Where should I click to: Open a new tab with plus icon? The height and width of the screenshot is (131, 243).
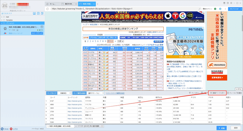click(98, 4)
